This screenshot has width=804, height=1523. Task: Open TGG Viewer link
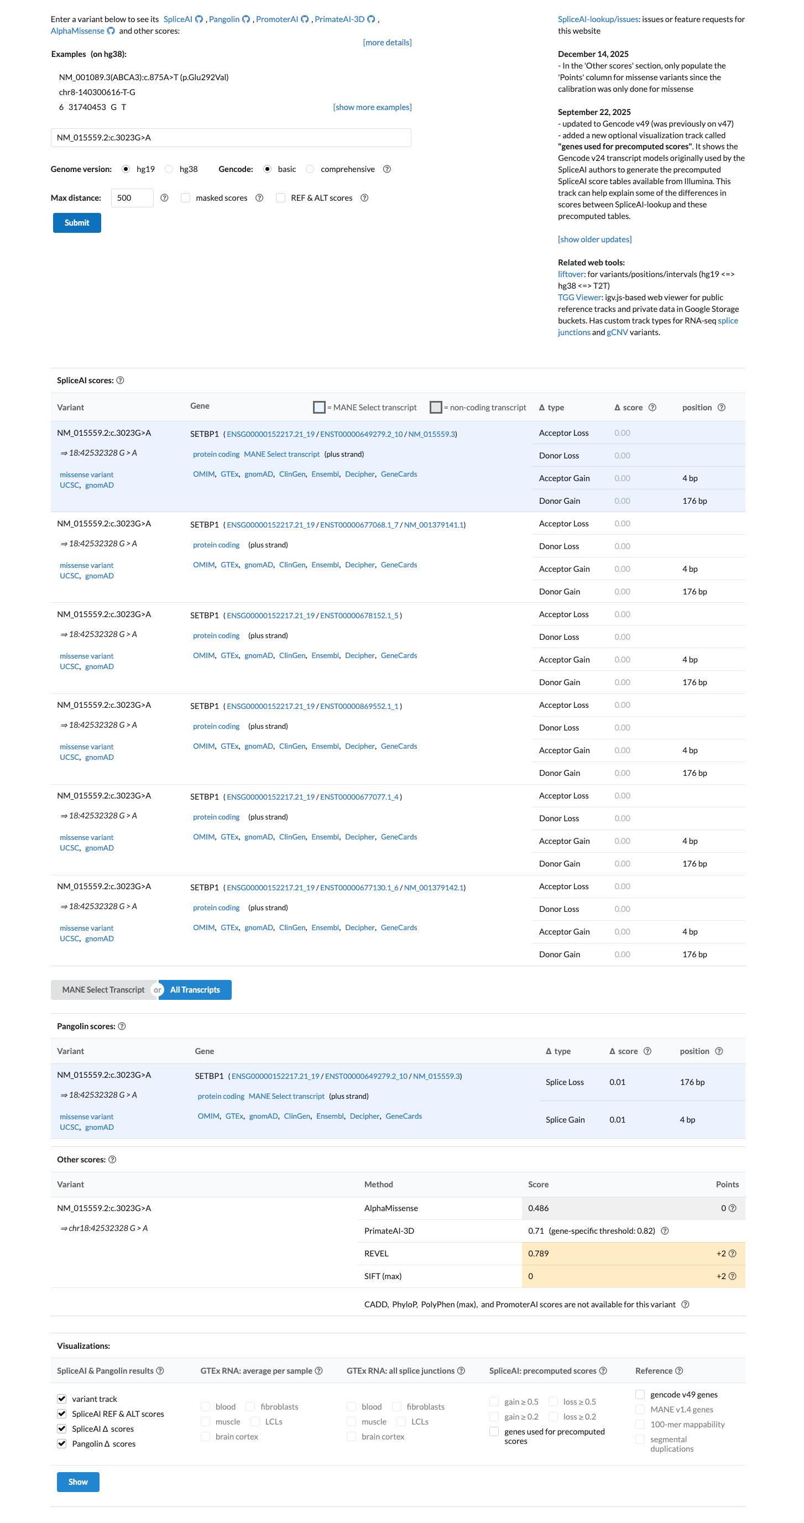(579, 298)
